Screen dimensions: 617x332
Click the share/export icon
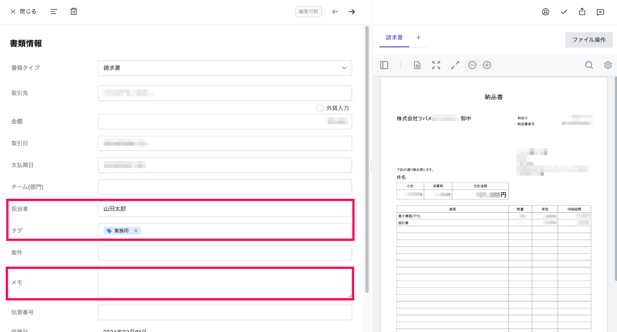582,12
